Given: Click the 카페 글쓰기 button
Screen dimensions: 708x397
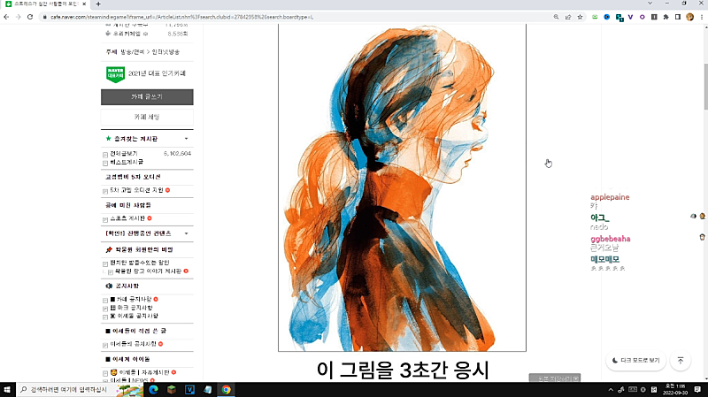Looking at the screenshot, I should 147,96.
